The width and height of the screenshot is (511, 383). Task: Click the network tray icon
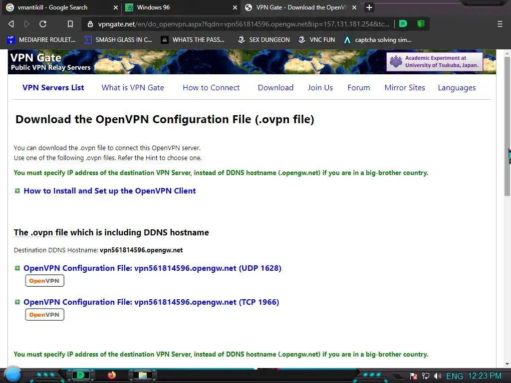[425, 376]
